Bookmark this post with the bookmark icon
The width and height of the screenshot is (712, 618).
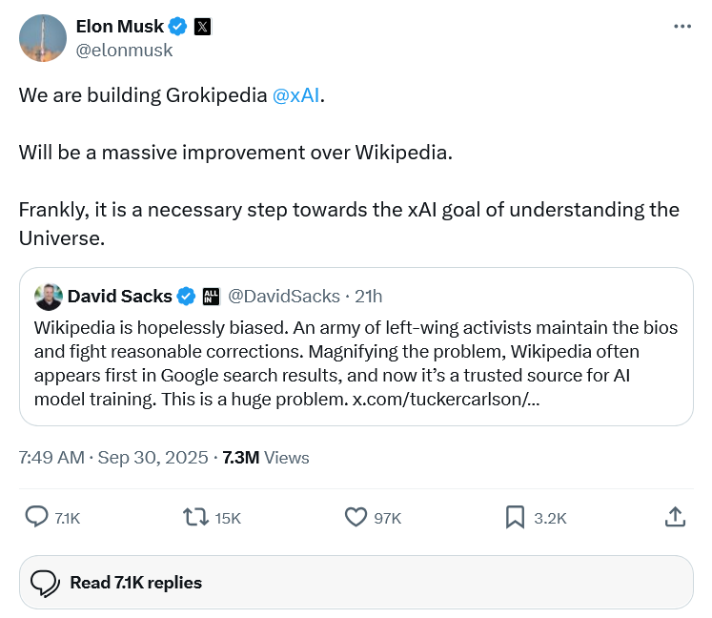pyautogui.click(x=515, y=517)
